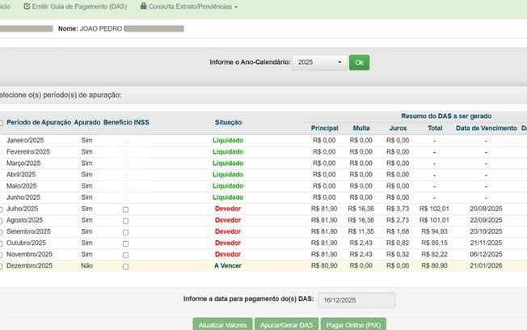The height and width of the screenshot is (330, 527).
Task: Check the select-all box beside Período de Apuração header
Action: (x=2, y=123)
